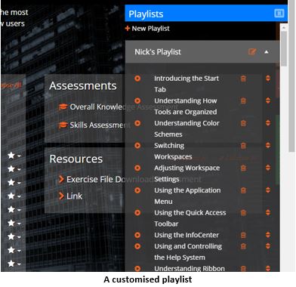Image resolution: width=296 pixels, height=287 pixels.
Task: Delete 'Switching Workspaces' from playlist
Action: pos(243,146)
